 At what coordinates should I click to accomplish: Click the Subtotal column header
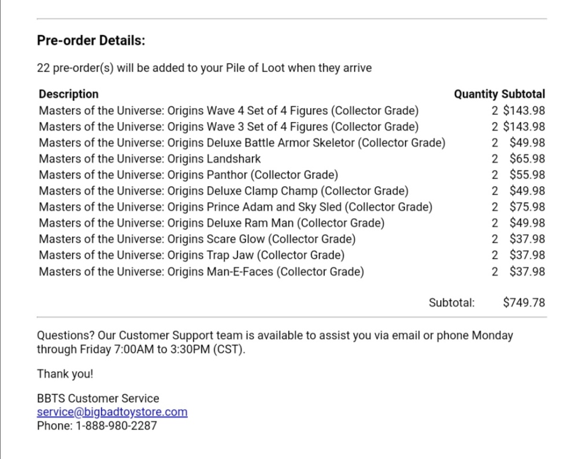523,94
